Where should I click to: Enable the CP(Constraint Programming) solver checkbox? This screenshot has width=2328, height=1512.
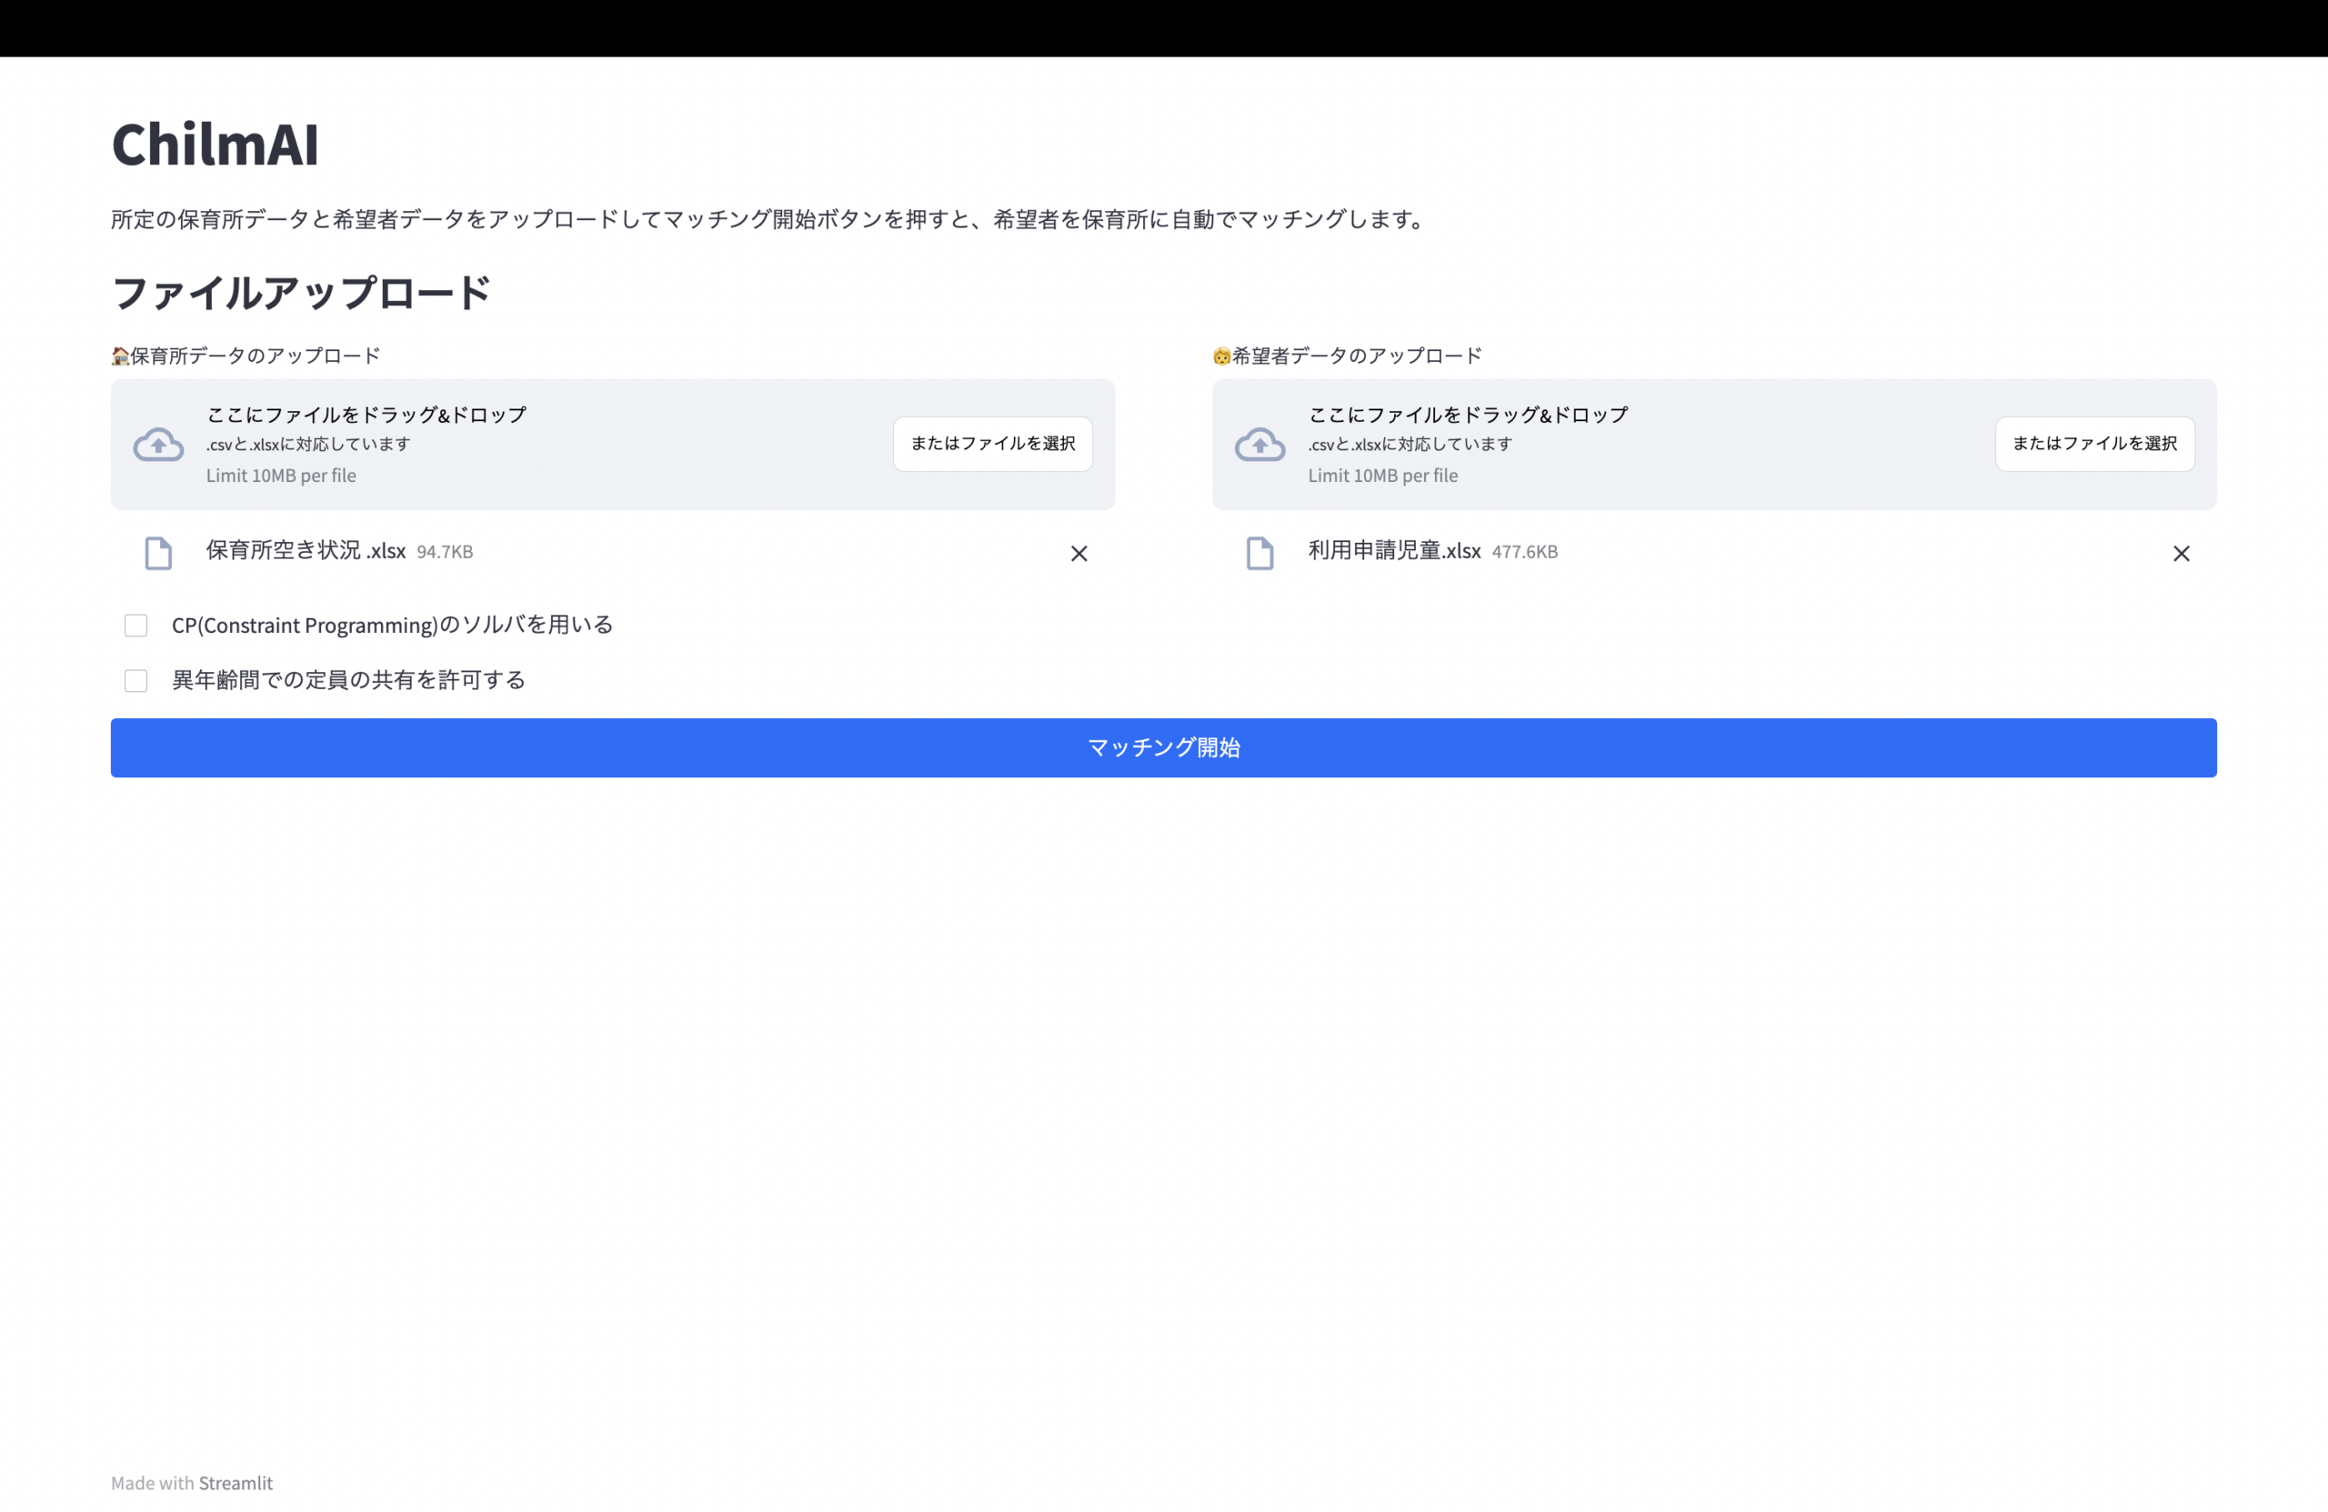pyautogui.click(x=136, y=625)
